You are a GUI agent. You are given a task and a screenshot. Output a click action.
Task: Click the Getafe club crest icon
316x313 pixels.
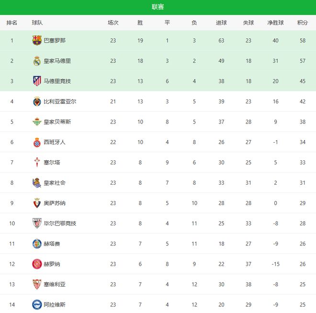(37, 244)
